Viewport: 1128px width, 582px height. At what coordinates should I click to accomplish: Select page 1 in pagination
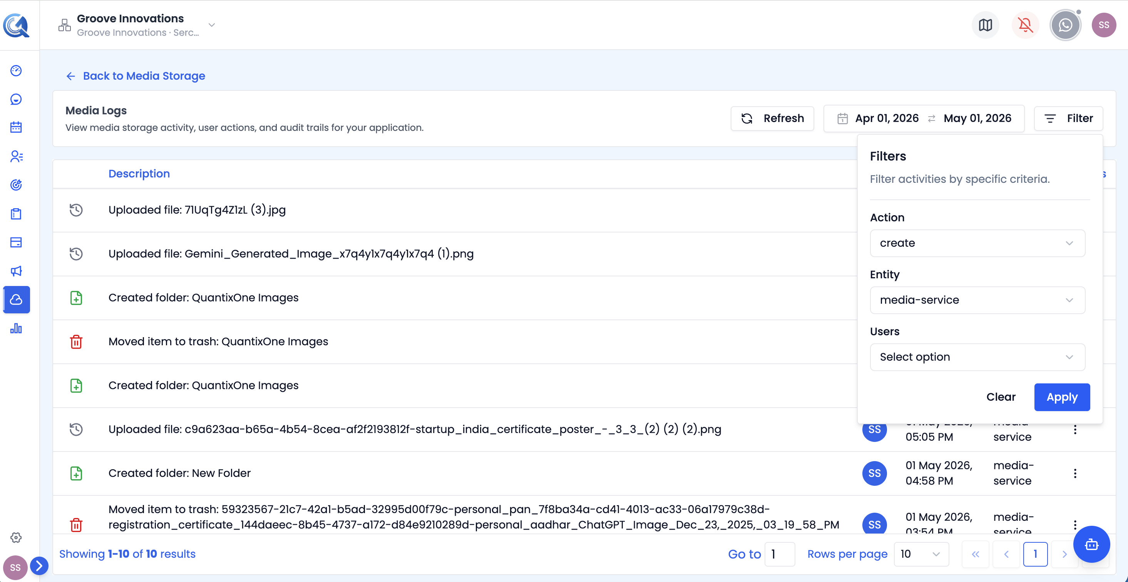click(x=1035, y=554)
